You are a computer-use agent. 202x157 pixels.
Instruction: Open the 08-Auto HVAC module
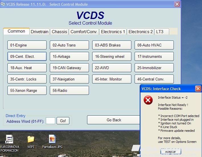[x=154, y=45]
